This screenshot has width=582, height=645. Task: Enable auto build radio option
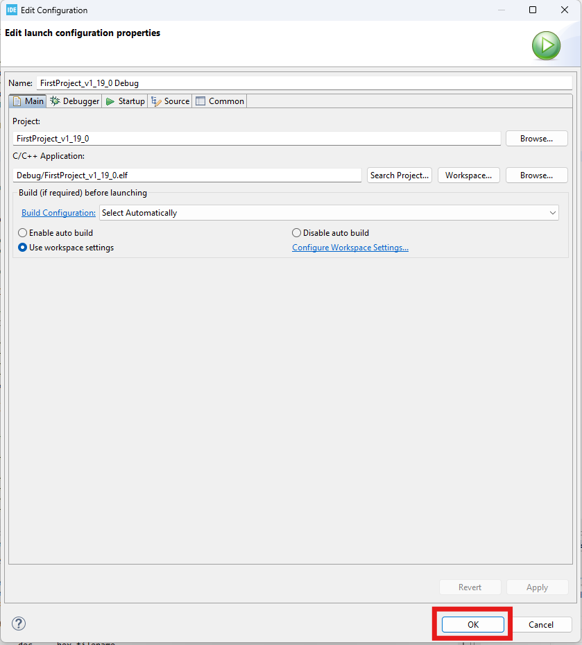click(23, 233)
